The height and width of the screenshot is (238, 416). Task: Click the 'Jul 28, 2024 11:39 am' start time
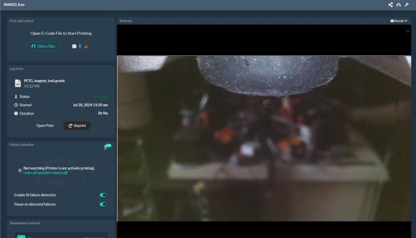coord(90,105)
